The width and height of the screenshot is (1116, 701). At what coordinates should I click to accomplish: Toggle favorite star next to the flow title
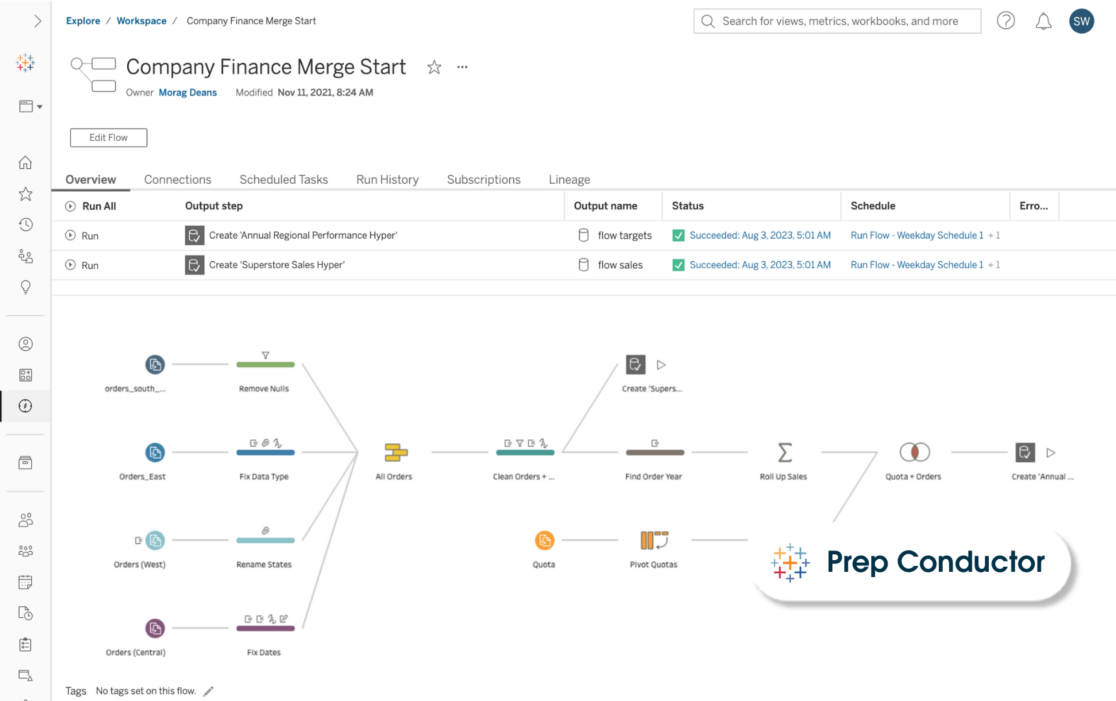click(434, 67)
